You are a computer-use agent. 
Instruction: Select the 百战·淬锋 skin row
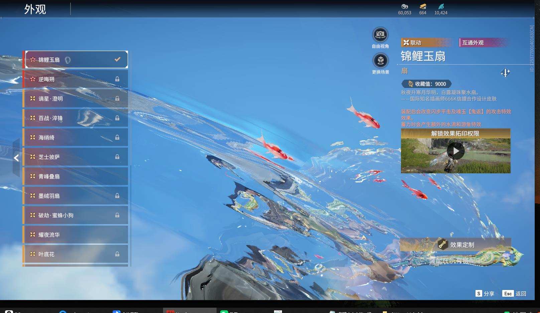click(x=76, y=118)
